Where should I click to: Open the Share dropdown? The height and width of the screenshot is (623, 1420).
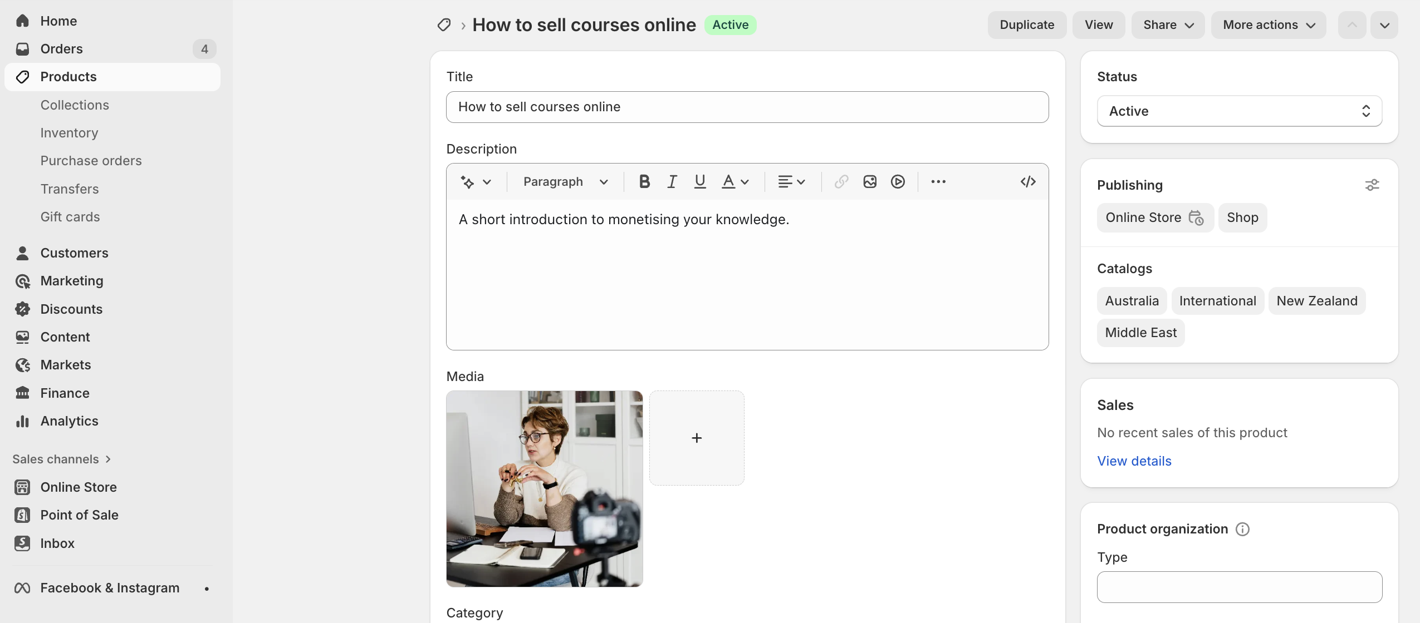1168,25
